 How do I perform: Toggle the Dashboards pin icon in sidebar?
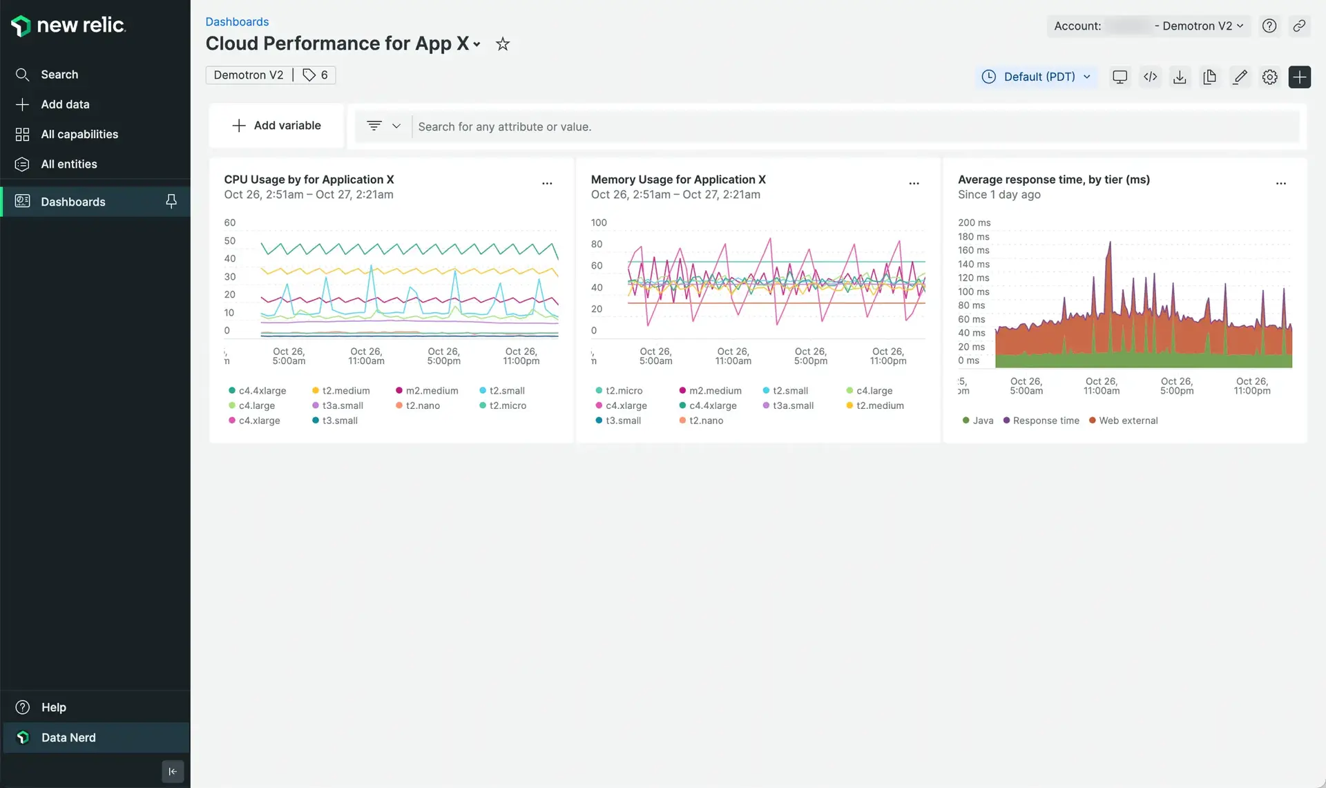(x=171, y=201)
